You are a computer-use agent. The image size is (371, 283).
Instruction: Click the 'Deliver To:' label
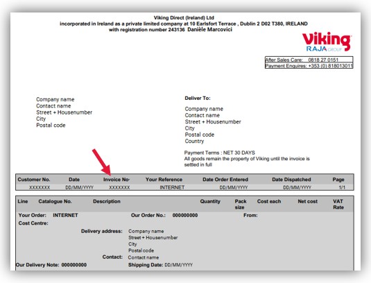click(x=198, y=98)
